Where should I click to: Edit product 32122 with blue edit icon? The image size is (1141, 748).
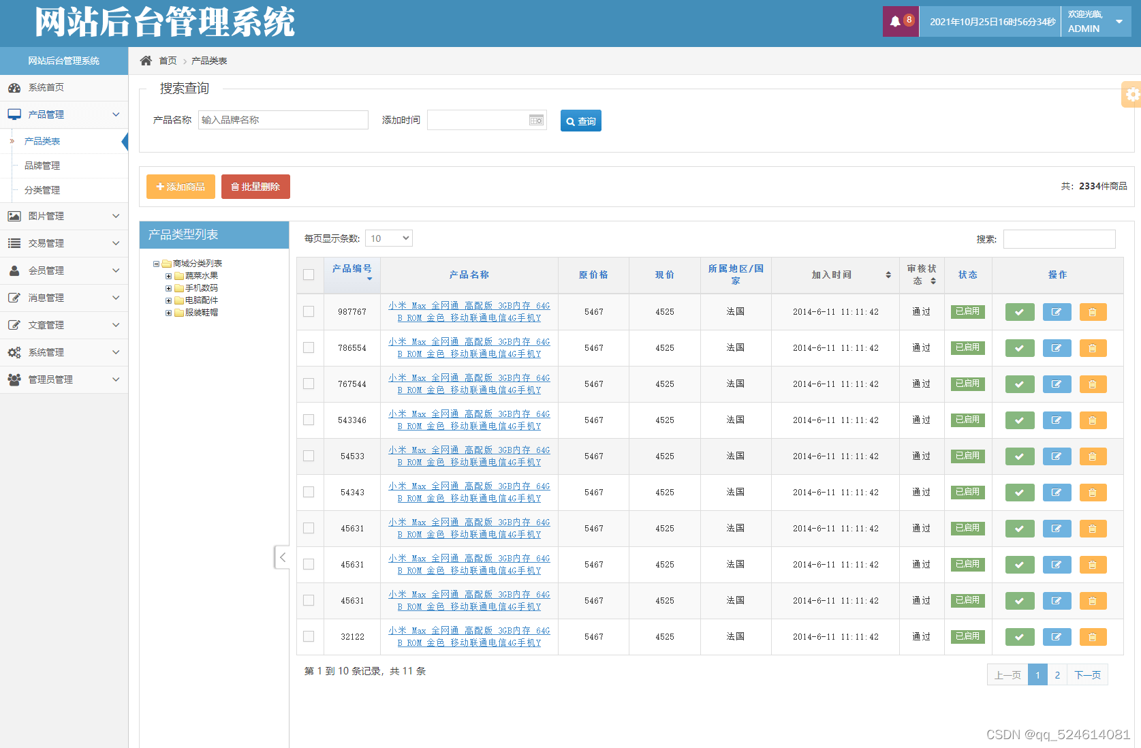[1057, 637]
